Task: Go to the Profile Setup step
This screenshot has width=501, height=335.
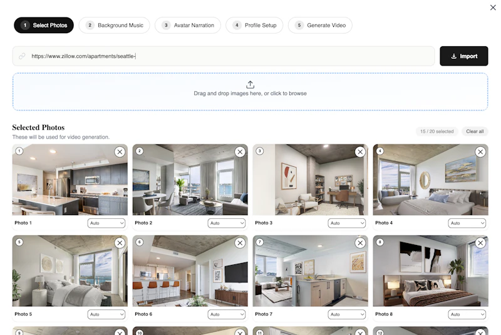Action: coord(254,25)
